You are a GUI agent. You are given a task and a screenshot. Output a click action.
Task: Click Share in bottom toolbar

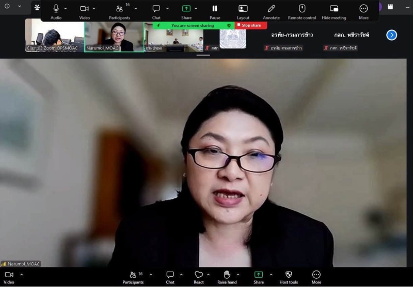(259, 275)
